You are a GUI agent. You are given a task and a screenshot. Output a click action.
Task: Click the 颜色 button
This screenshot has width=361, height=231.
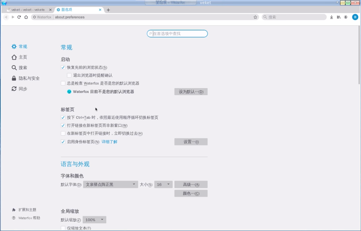pyautogui.click(x=191, y=193)
